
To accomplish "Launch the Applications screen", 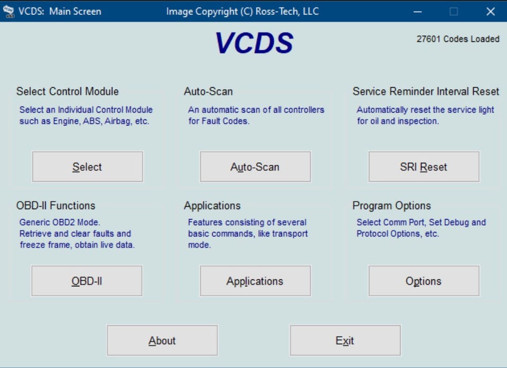I will 255,281.
